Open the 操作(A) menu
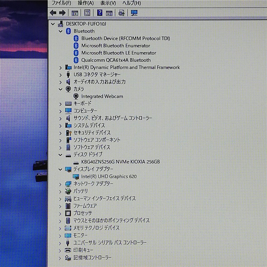Image resolution: width=267 pixels, height=267 pixels. (85, 3)
